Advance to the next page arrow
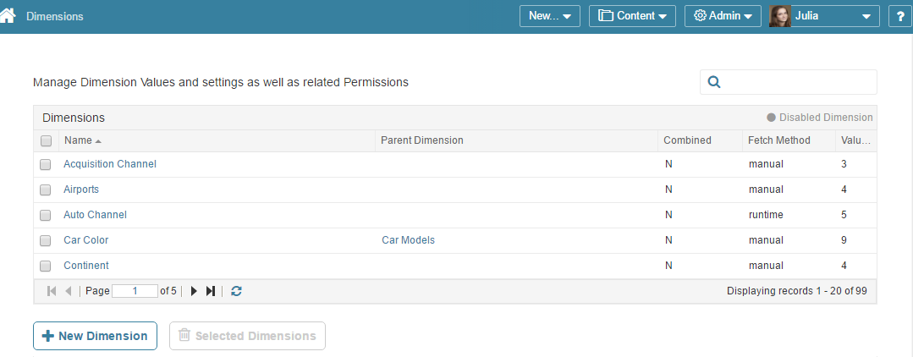Screen dimensions: 913x357 coord(194,291)
